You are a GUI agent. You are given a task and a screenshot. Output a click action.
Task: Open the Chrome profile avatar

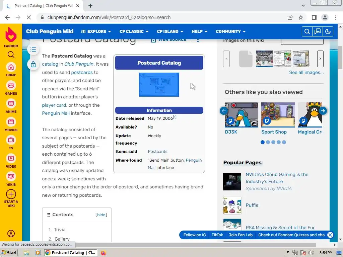tap(325, 17)
